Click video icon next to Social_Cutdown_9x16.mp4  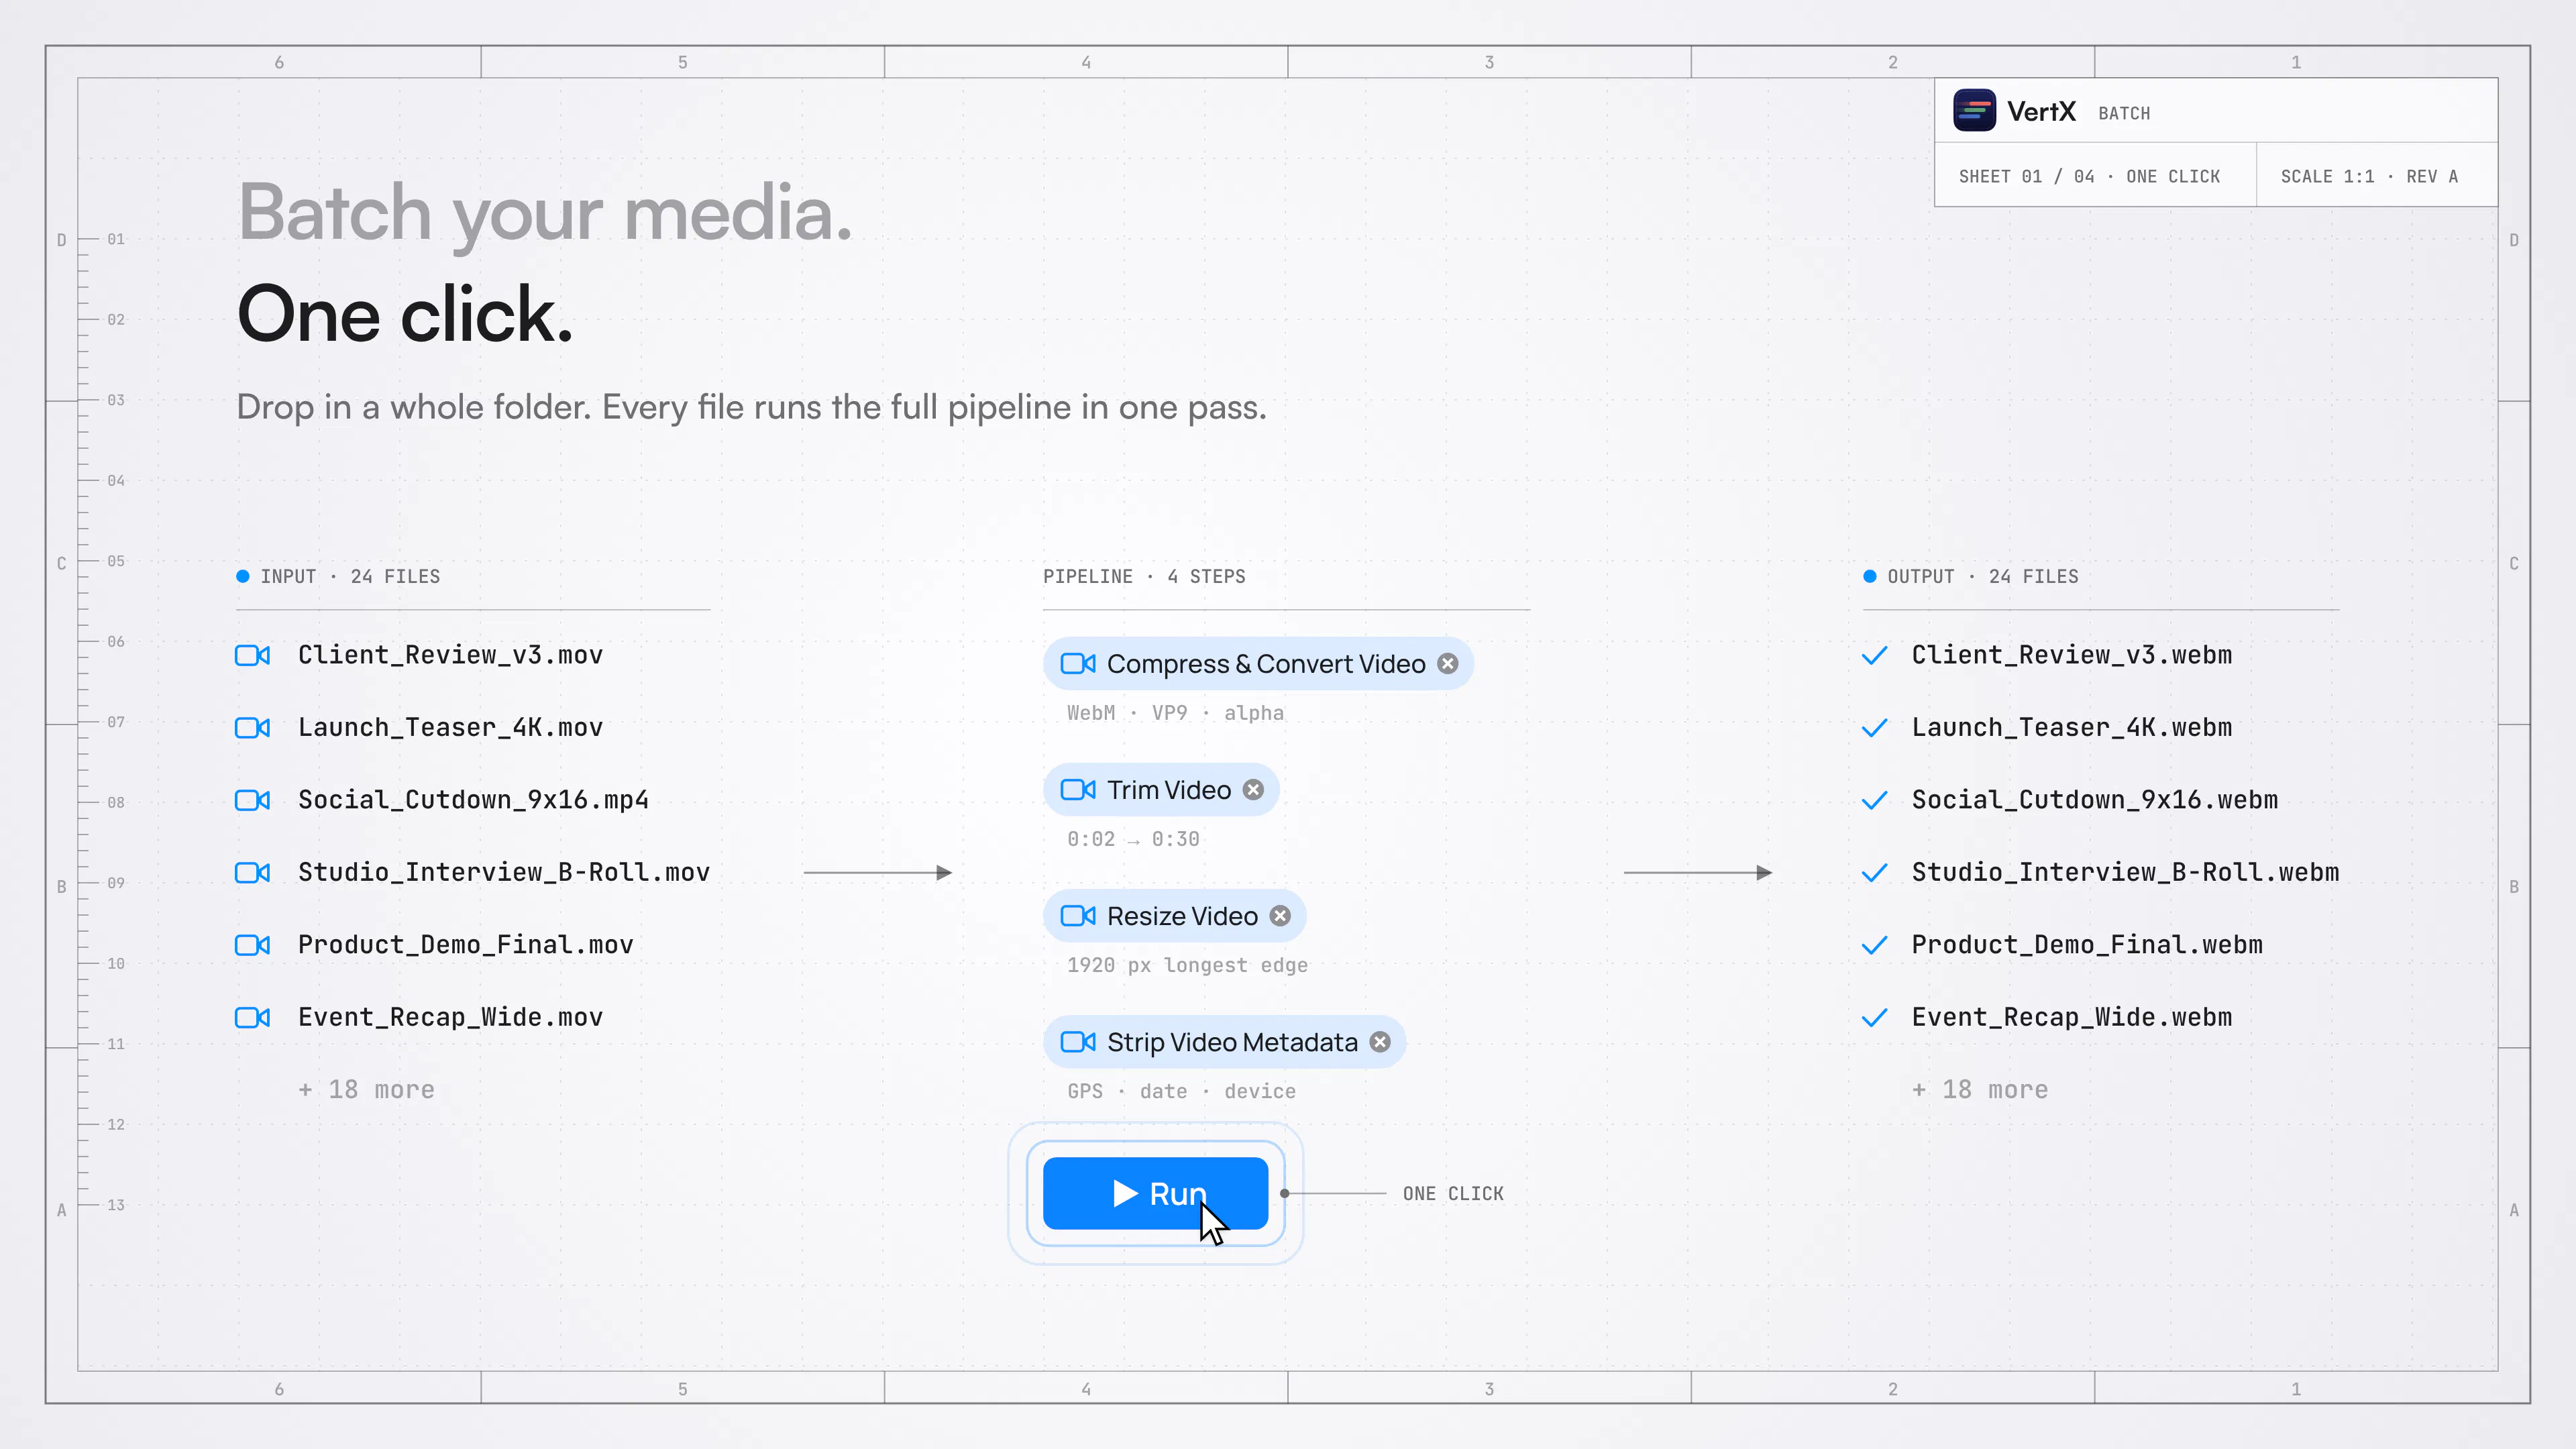(x=252, y=800)
